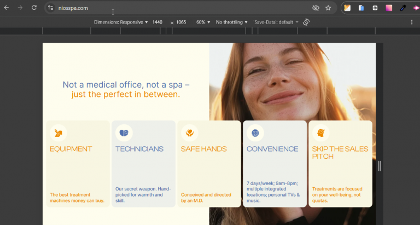Click the viewport height field showing 1065
420x225 pixels.
(181, 22)
